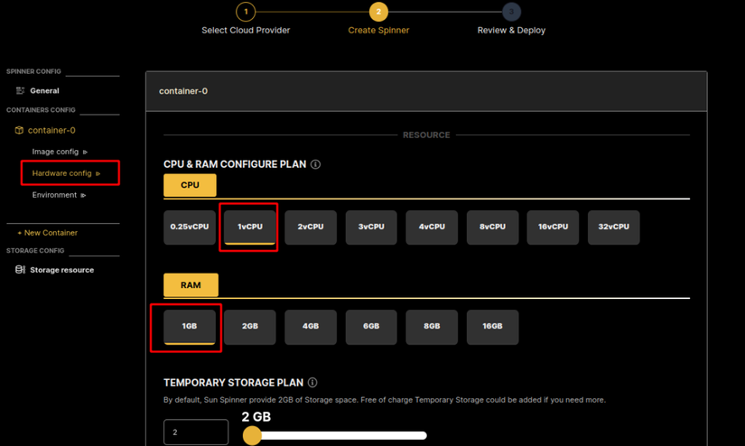Image resolution: width=745 pixels, height=446 pixels.
Task: Click the container-0 box icon
Action: click(x=19, y=130)
